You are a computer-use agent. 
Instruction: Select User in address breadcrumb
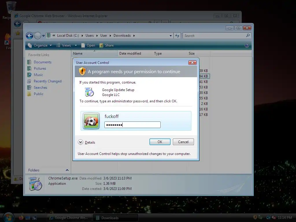(x=104, y=36)
